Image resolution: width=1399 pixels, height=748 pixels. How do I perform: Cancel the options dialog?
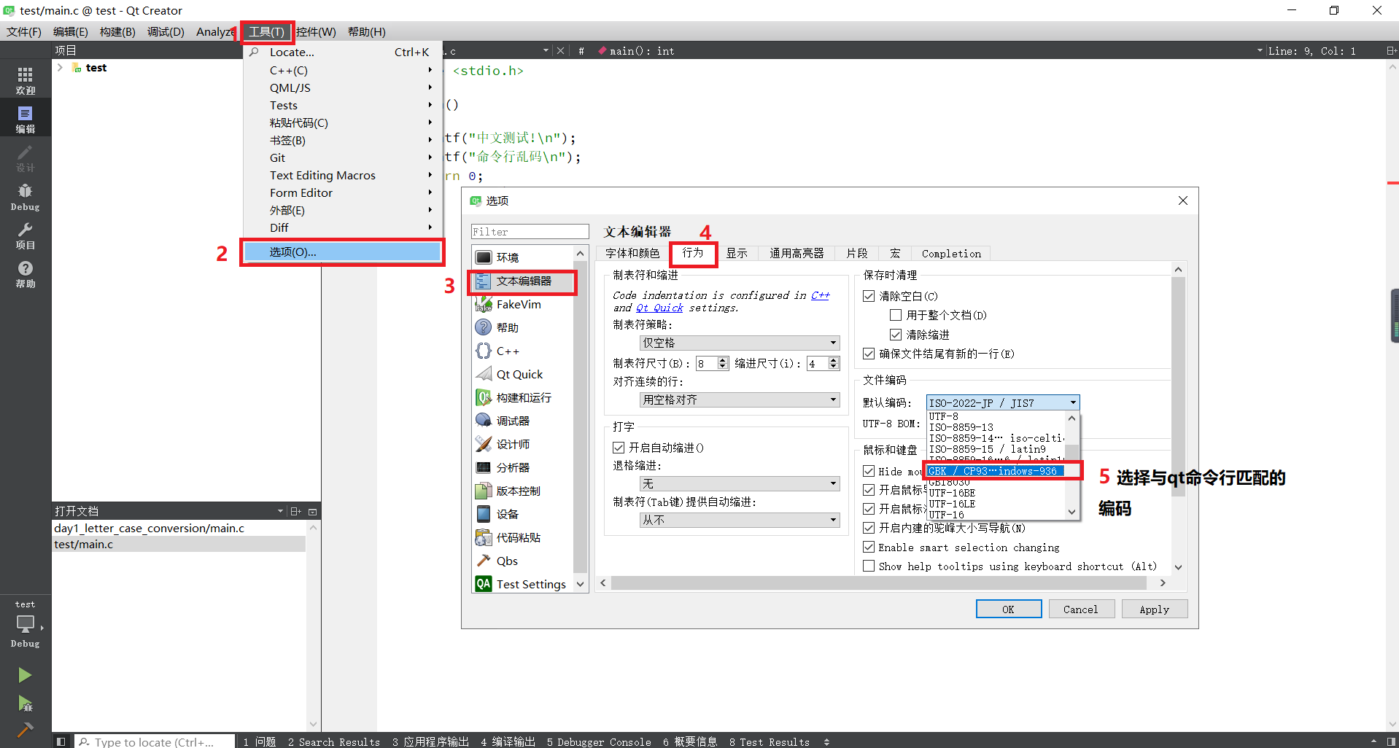click(x=1081, y=609)
